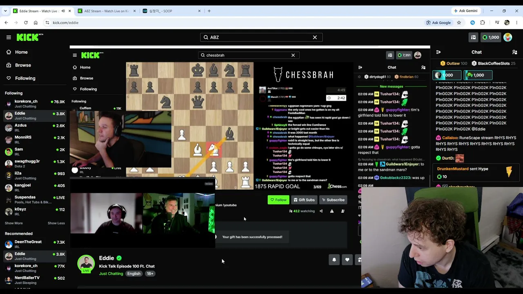Click the DrunkenMustard sent Hype message
This screenshot has height=294, width=523.
476,172
